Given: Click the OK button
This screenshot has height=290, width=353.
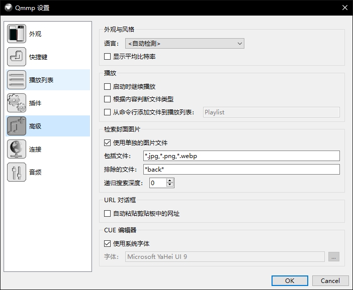Looking at the screenshot, I should [x=290, y=281].
